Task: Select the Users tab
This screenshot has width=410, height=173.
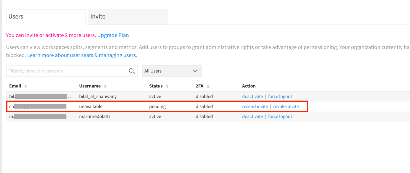Action: (46, 17)
